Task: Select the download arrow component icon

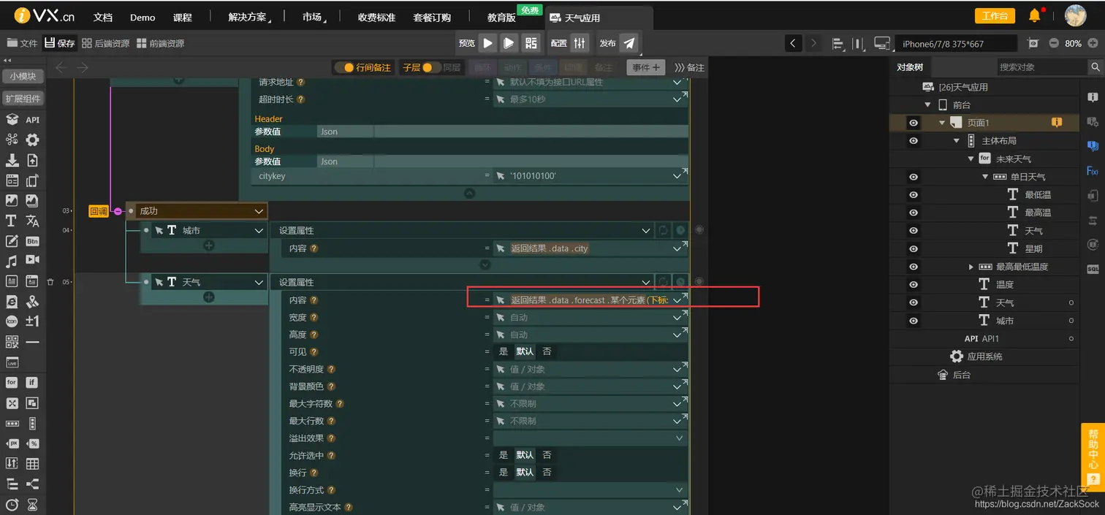Action: 12,160
